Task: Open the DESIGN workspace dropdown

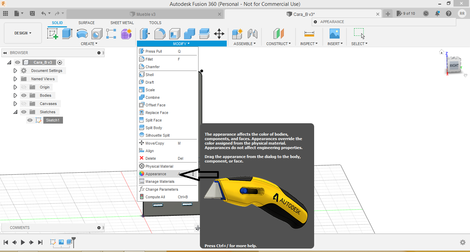Action: click(23, 33)
